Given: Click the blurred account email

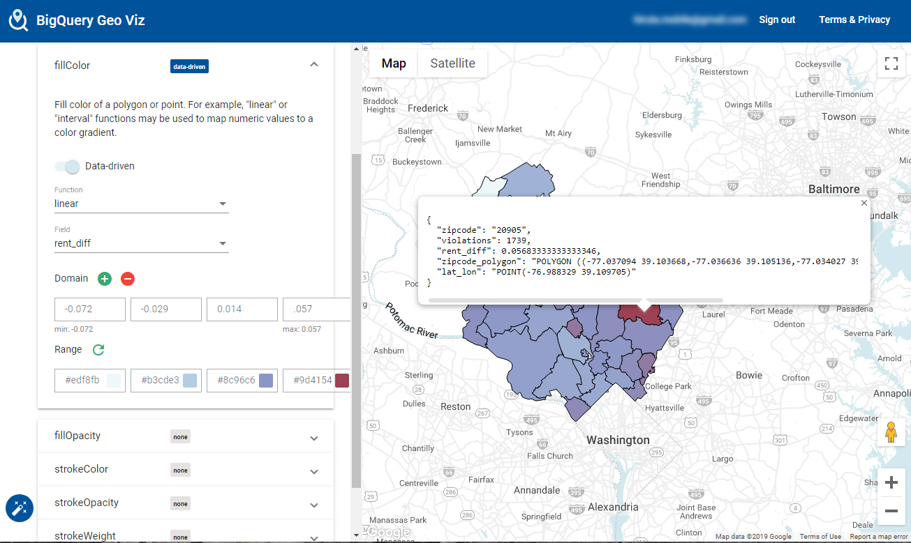Looking at the screenshot, I should [689, 20].
